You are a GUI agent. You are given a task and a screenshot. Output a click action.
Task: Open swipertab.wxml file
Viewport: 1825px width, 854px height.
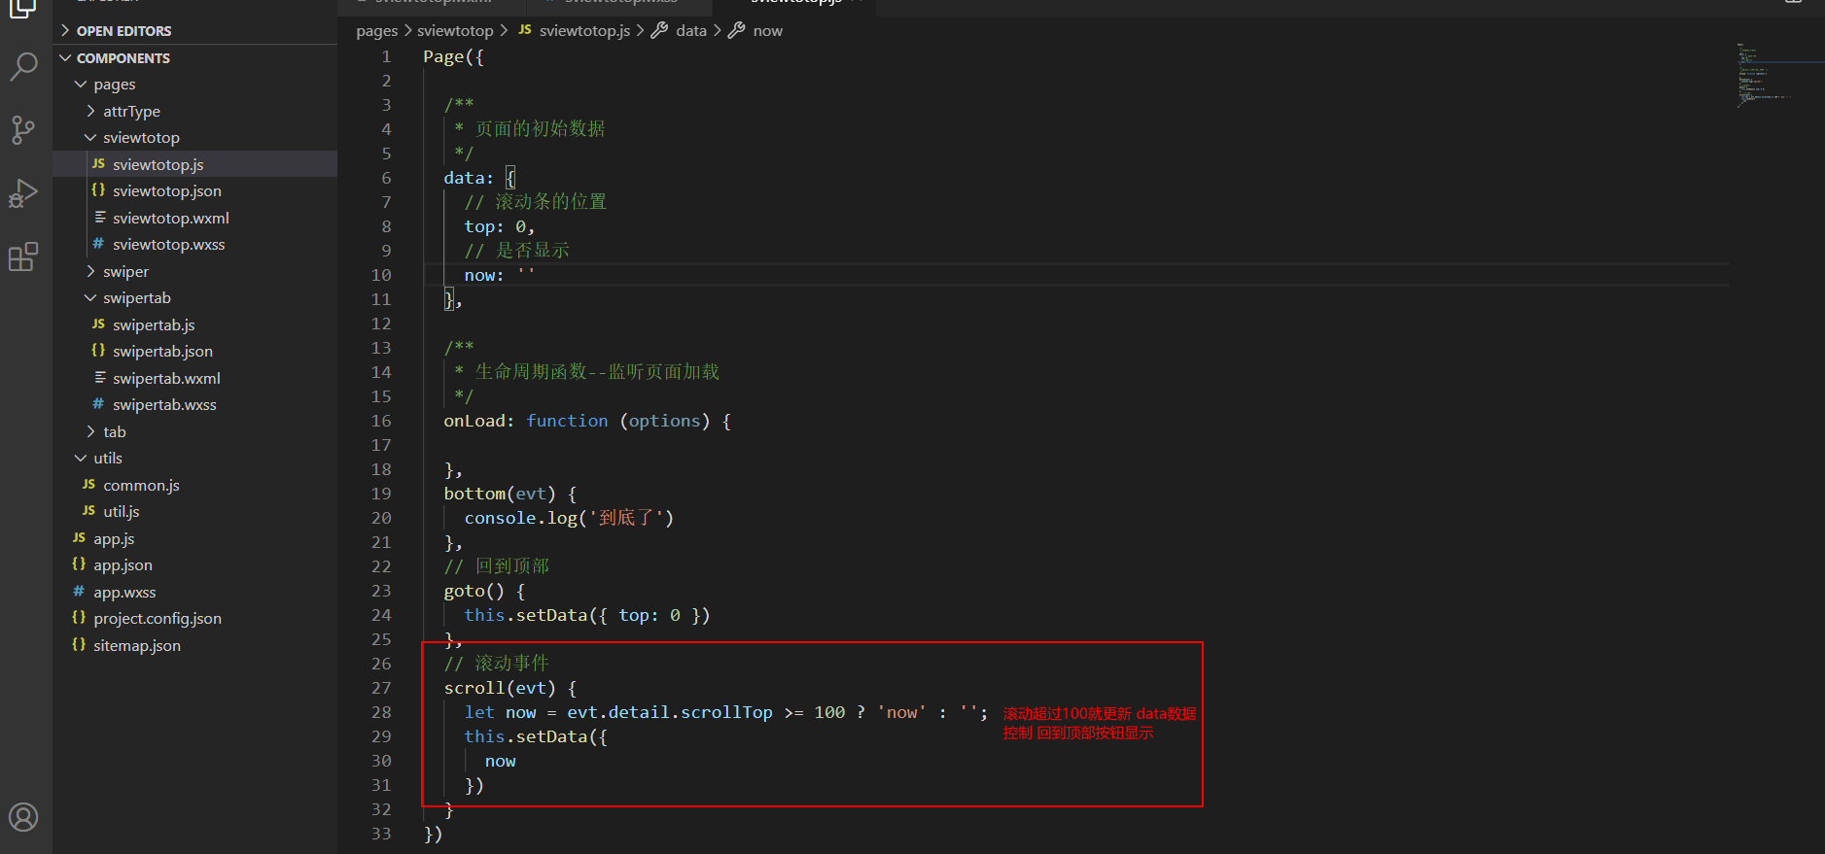[x=194, y=379]
